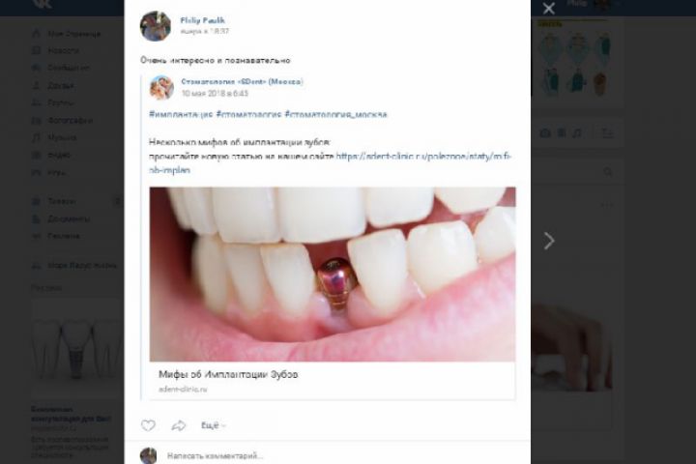The image size is (696, 464).
Task: Click the search magnifier on the wall
Action: [x=608, y=172]
